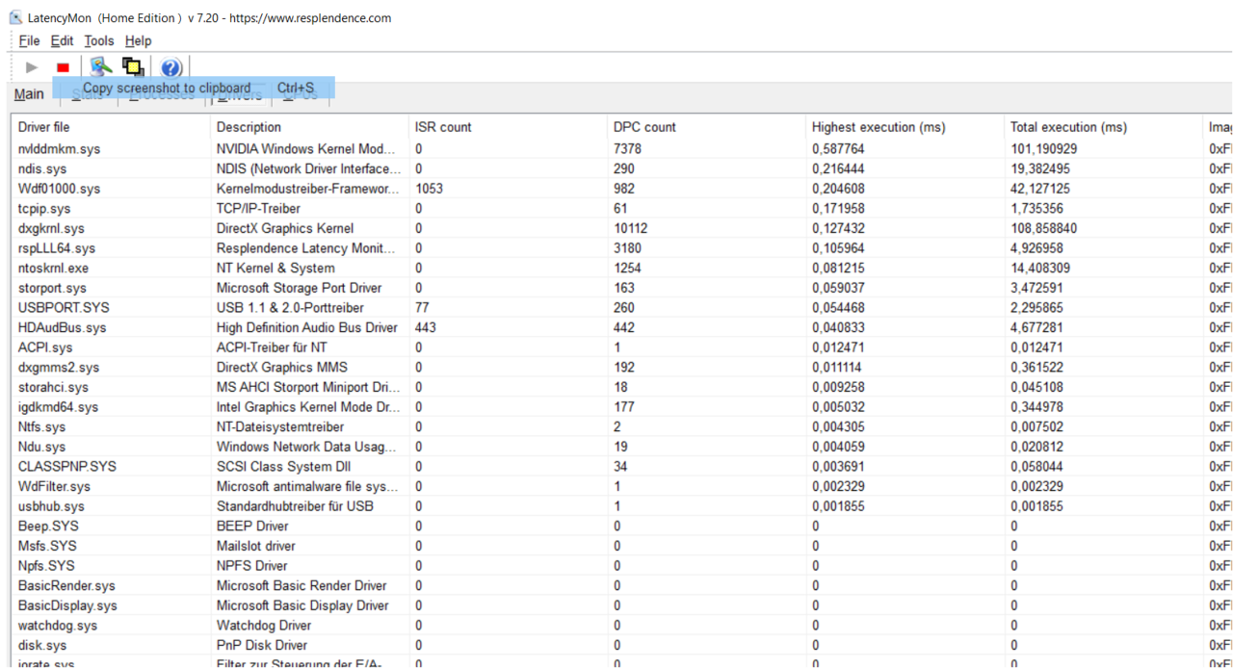Select the dxgkrnl.sys driver row
Image resolution: width=1233 pixels, height=668 pixels.
pyautogui.click(x=621, y=228)
